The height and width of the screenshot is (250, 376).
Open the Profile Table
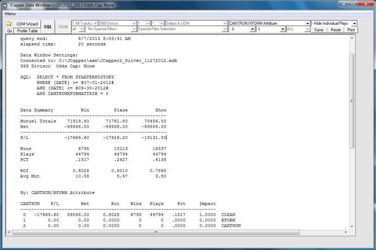coord(27,31)
